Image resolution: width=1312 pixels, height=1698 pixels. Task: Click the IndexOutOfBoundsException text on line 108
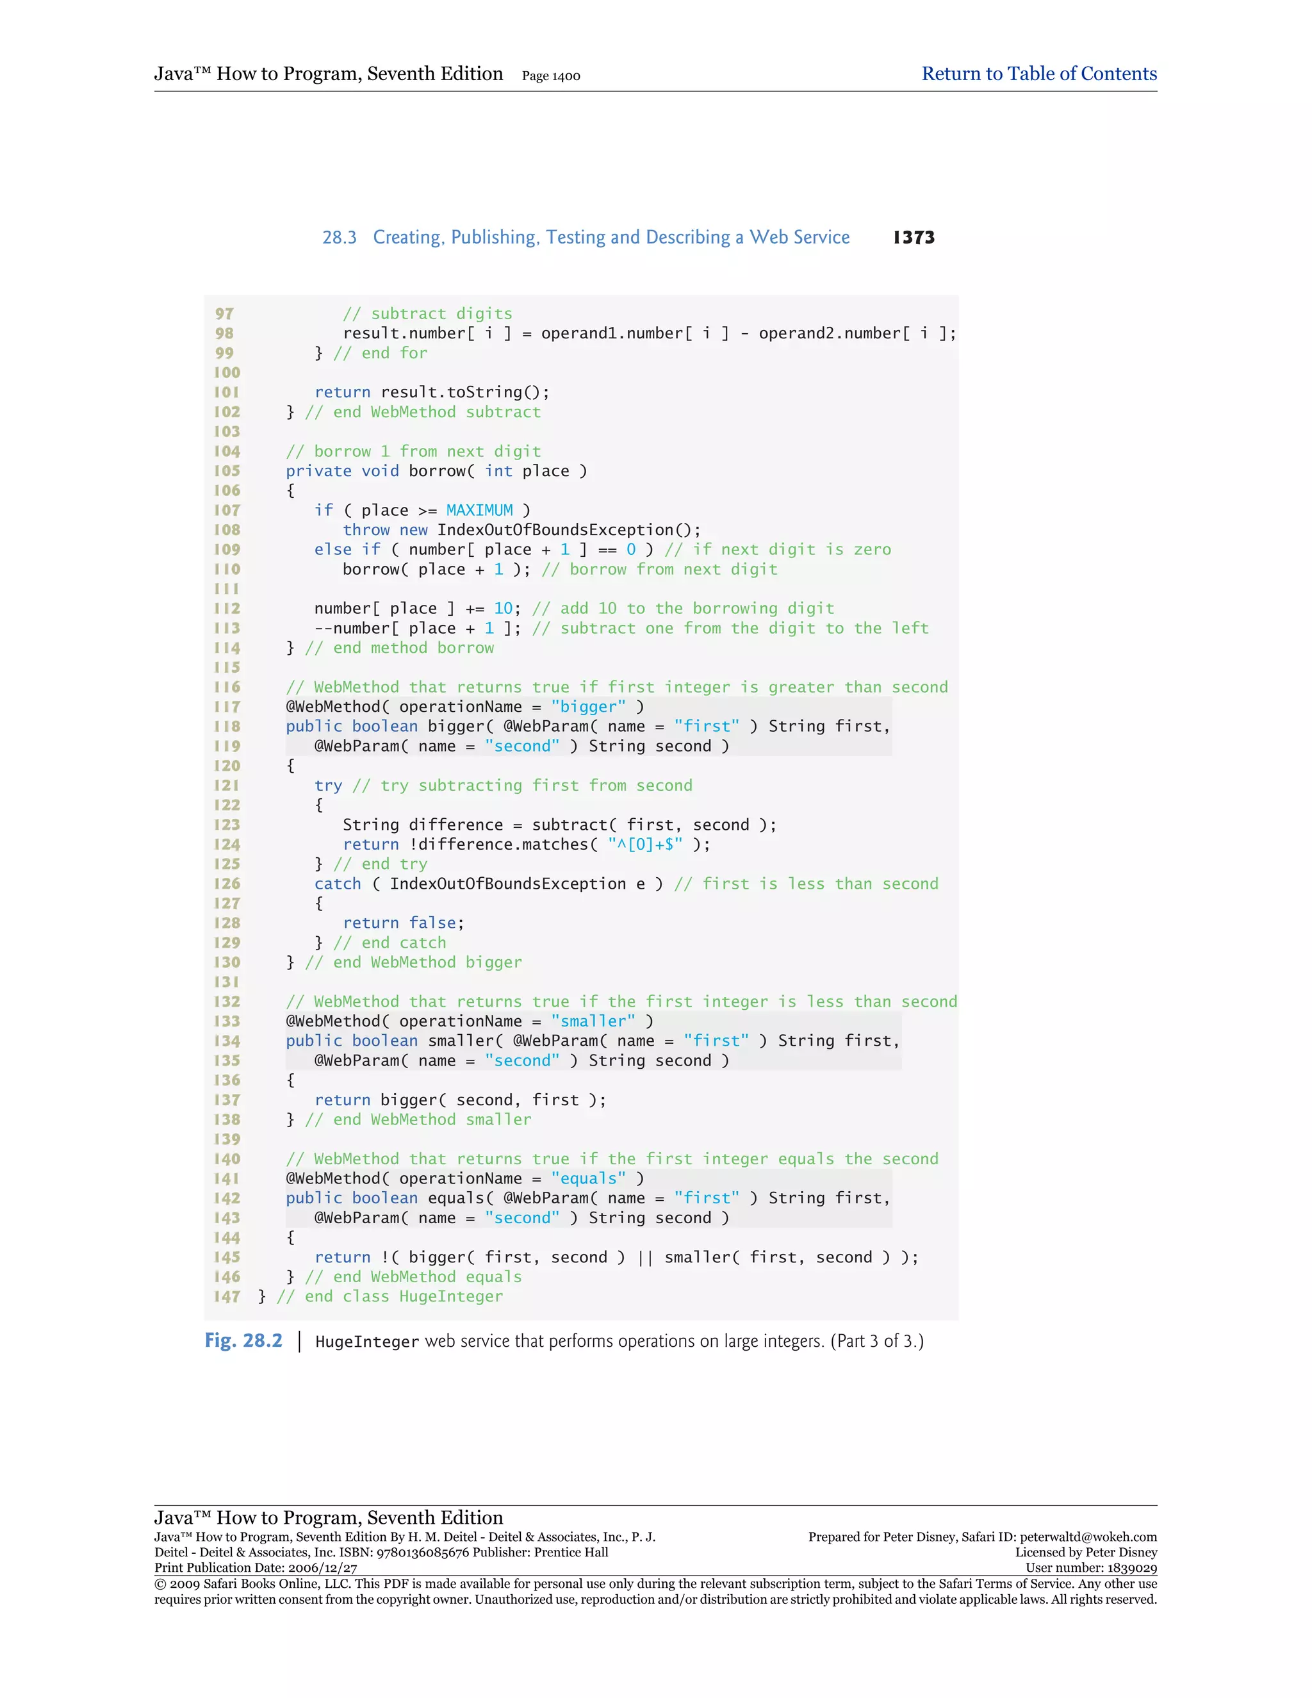tap(557, 529)
